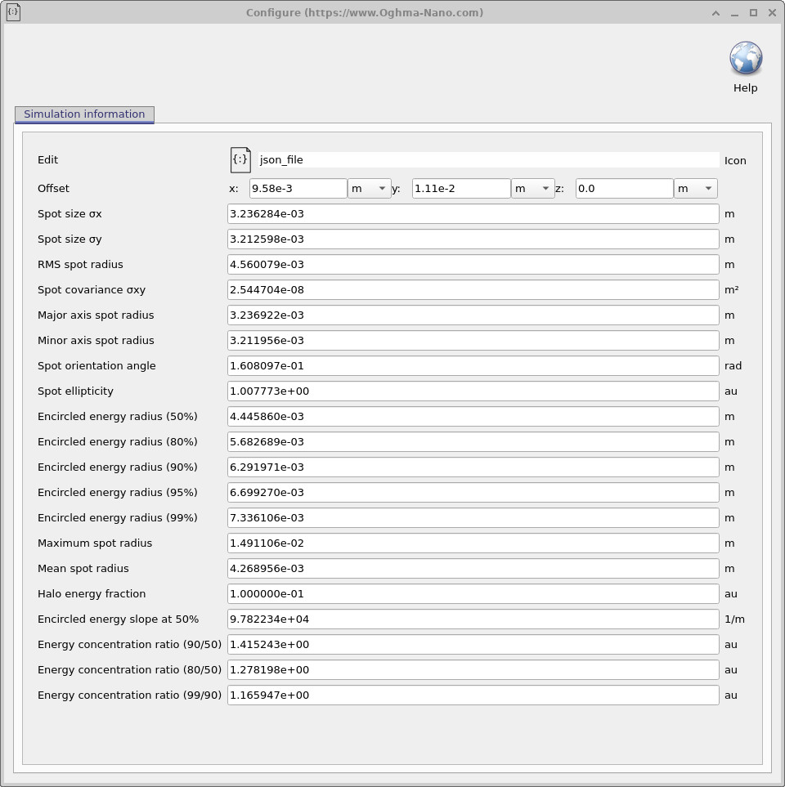This screenshot has width=785, height=787.
Task: Click the json_file name field
Action: click(x=486, y=159)
